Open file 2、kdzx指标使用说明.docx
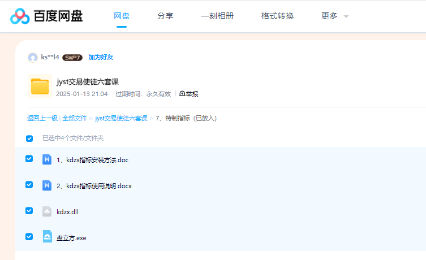Viewport: 426px width, 260px height. point(94,186)
